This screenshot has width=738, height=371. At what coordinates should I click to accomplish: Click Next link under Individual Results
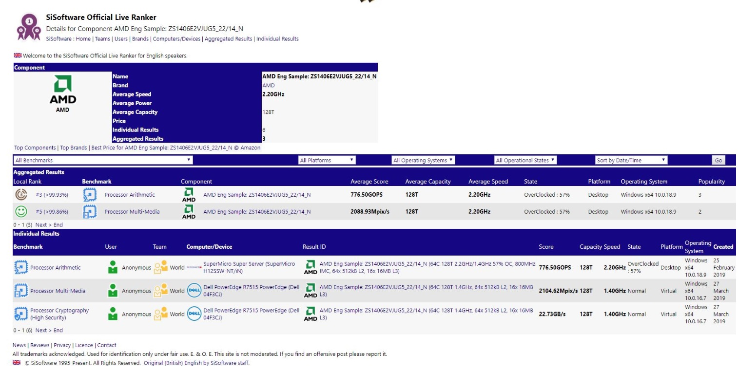coord(41,330)
